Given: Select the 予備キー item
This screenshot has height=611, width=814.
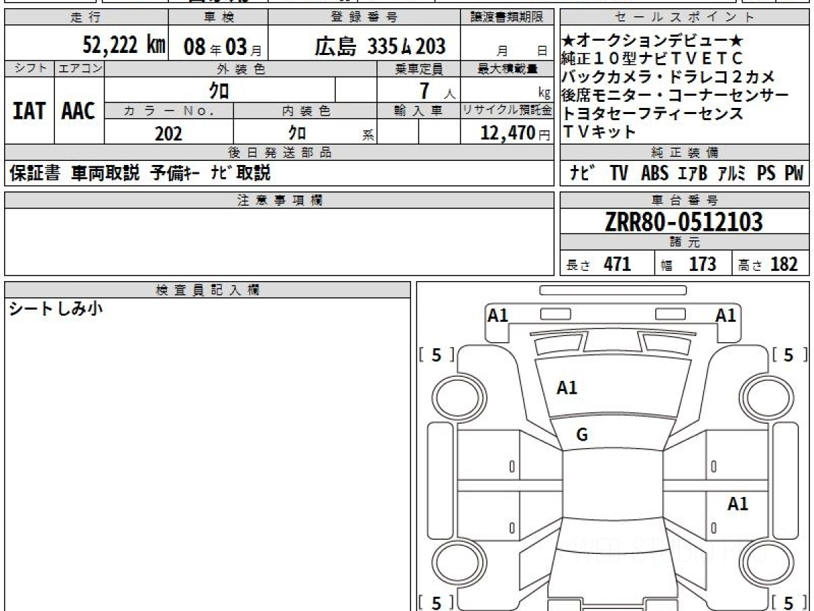Looking at the screenshot, I should (x=174, y=173).
